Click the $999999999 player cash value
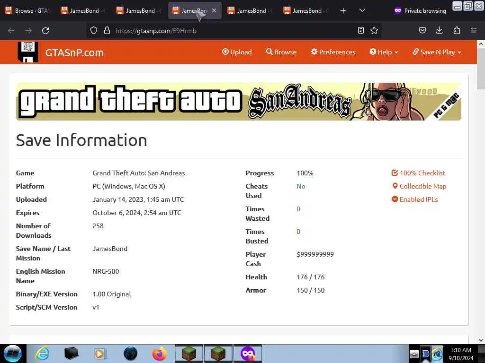Image resolution: width=485 pixels, height=363 pixels. [x=315, y=254]
